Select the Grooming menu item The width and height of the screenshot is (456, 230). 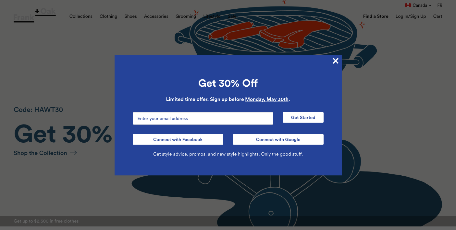[x=186, y=16]
